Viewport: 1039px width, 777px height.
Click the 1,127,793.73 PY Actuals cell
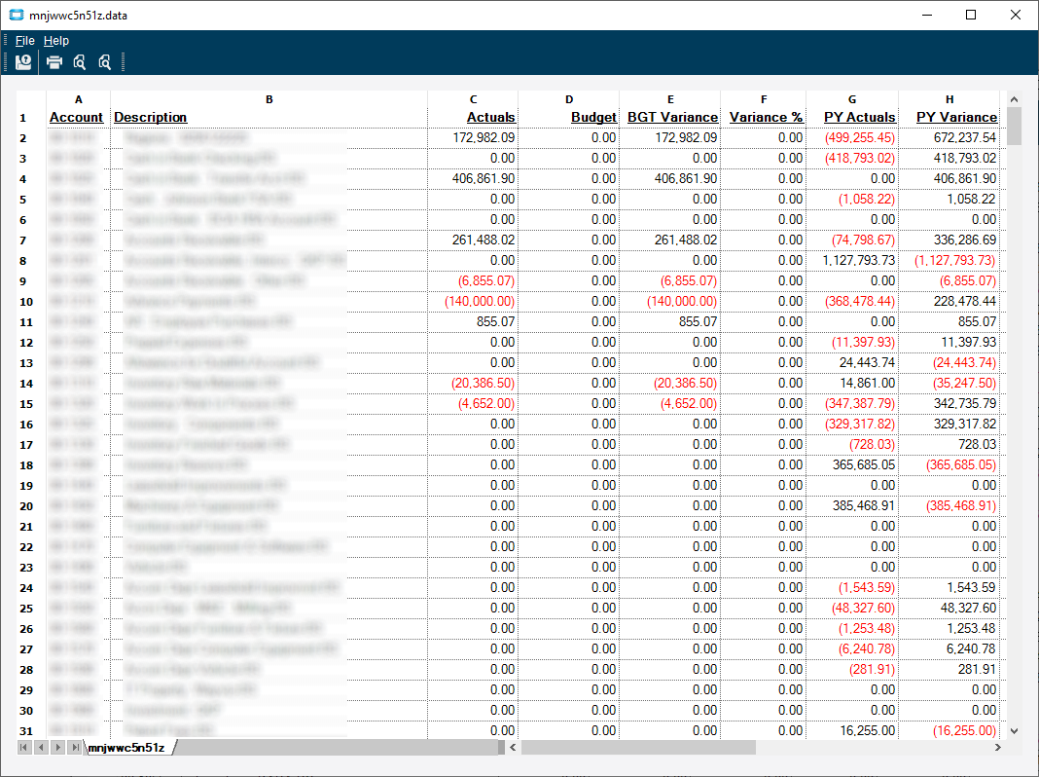pyautogui.click(x=852, y=261)
